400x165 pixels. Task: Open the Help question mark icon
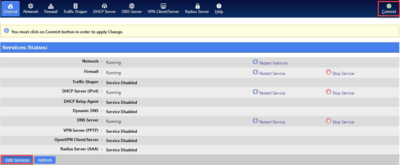219,6
